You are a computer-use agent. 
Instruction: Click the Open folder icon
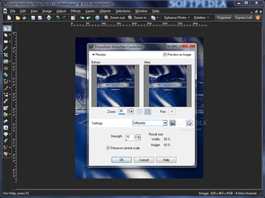tap(17, 17)
